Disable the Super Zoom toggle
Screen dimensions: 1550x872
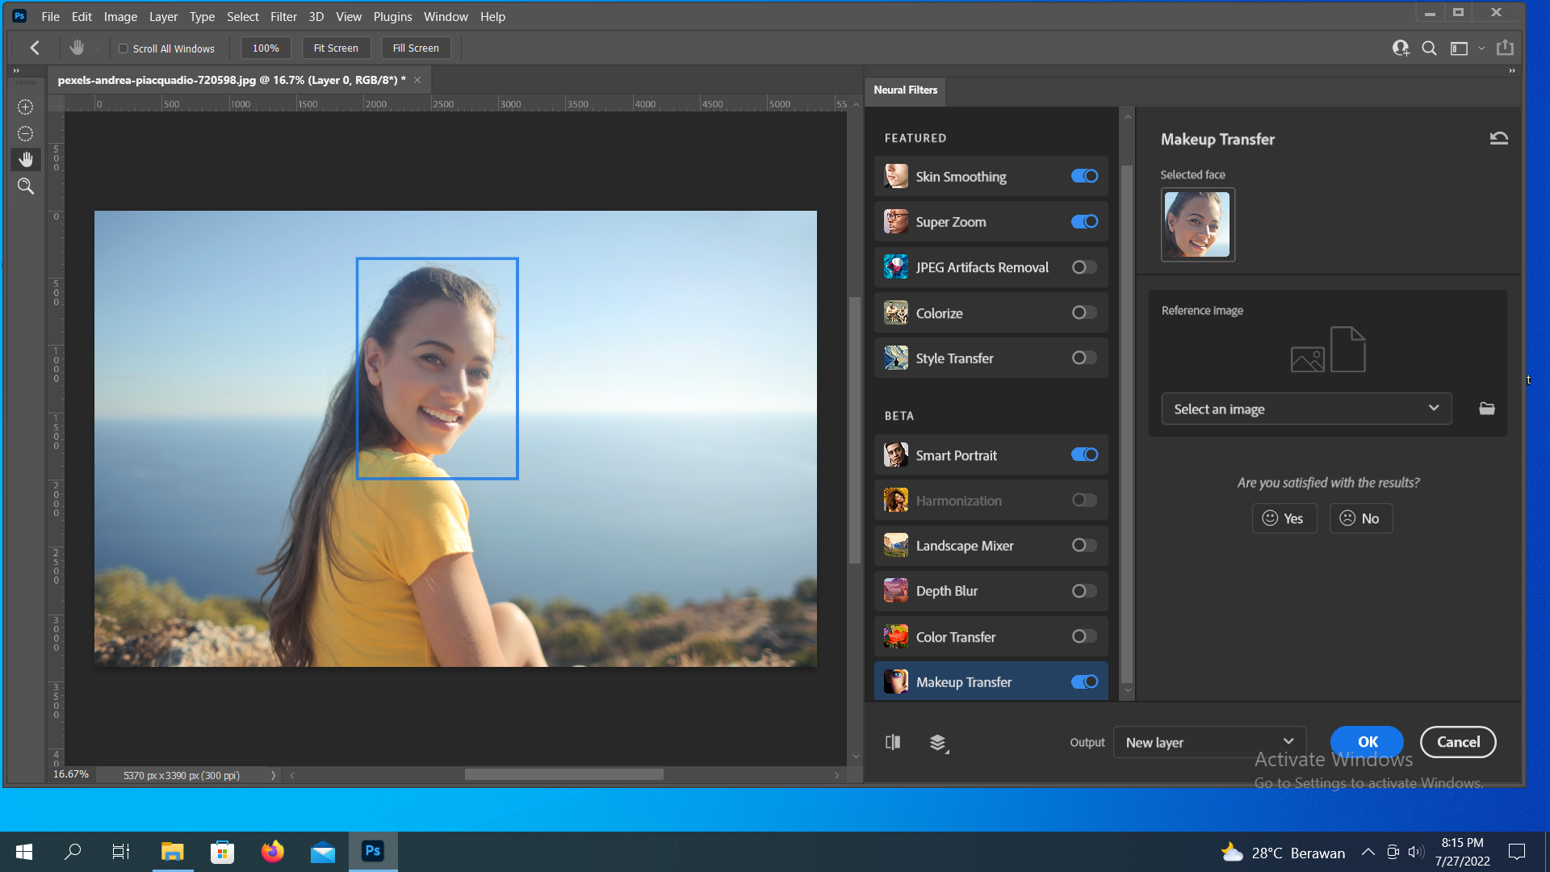pos(1084,221)
